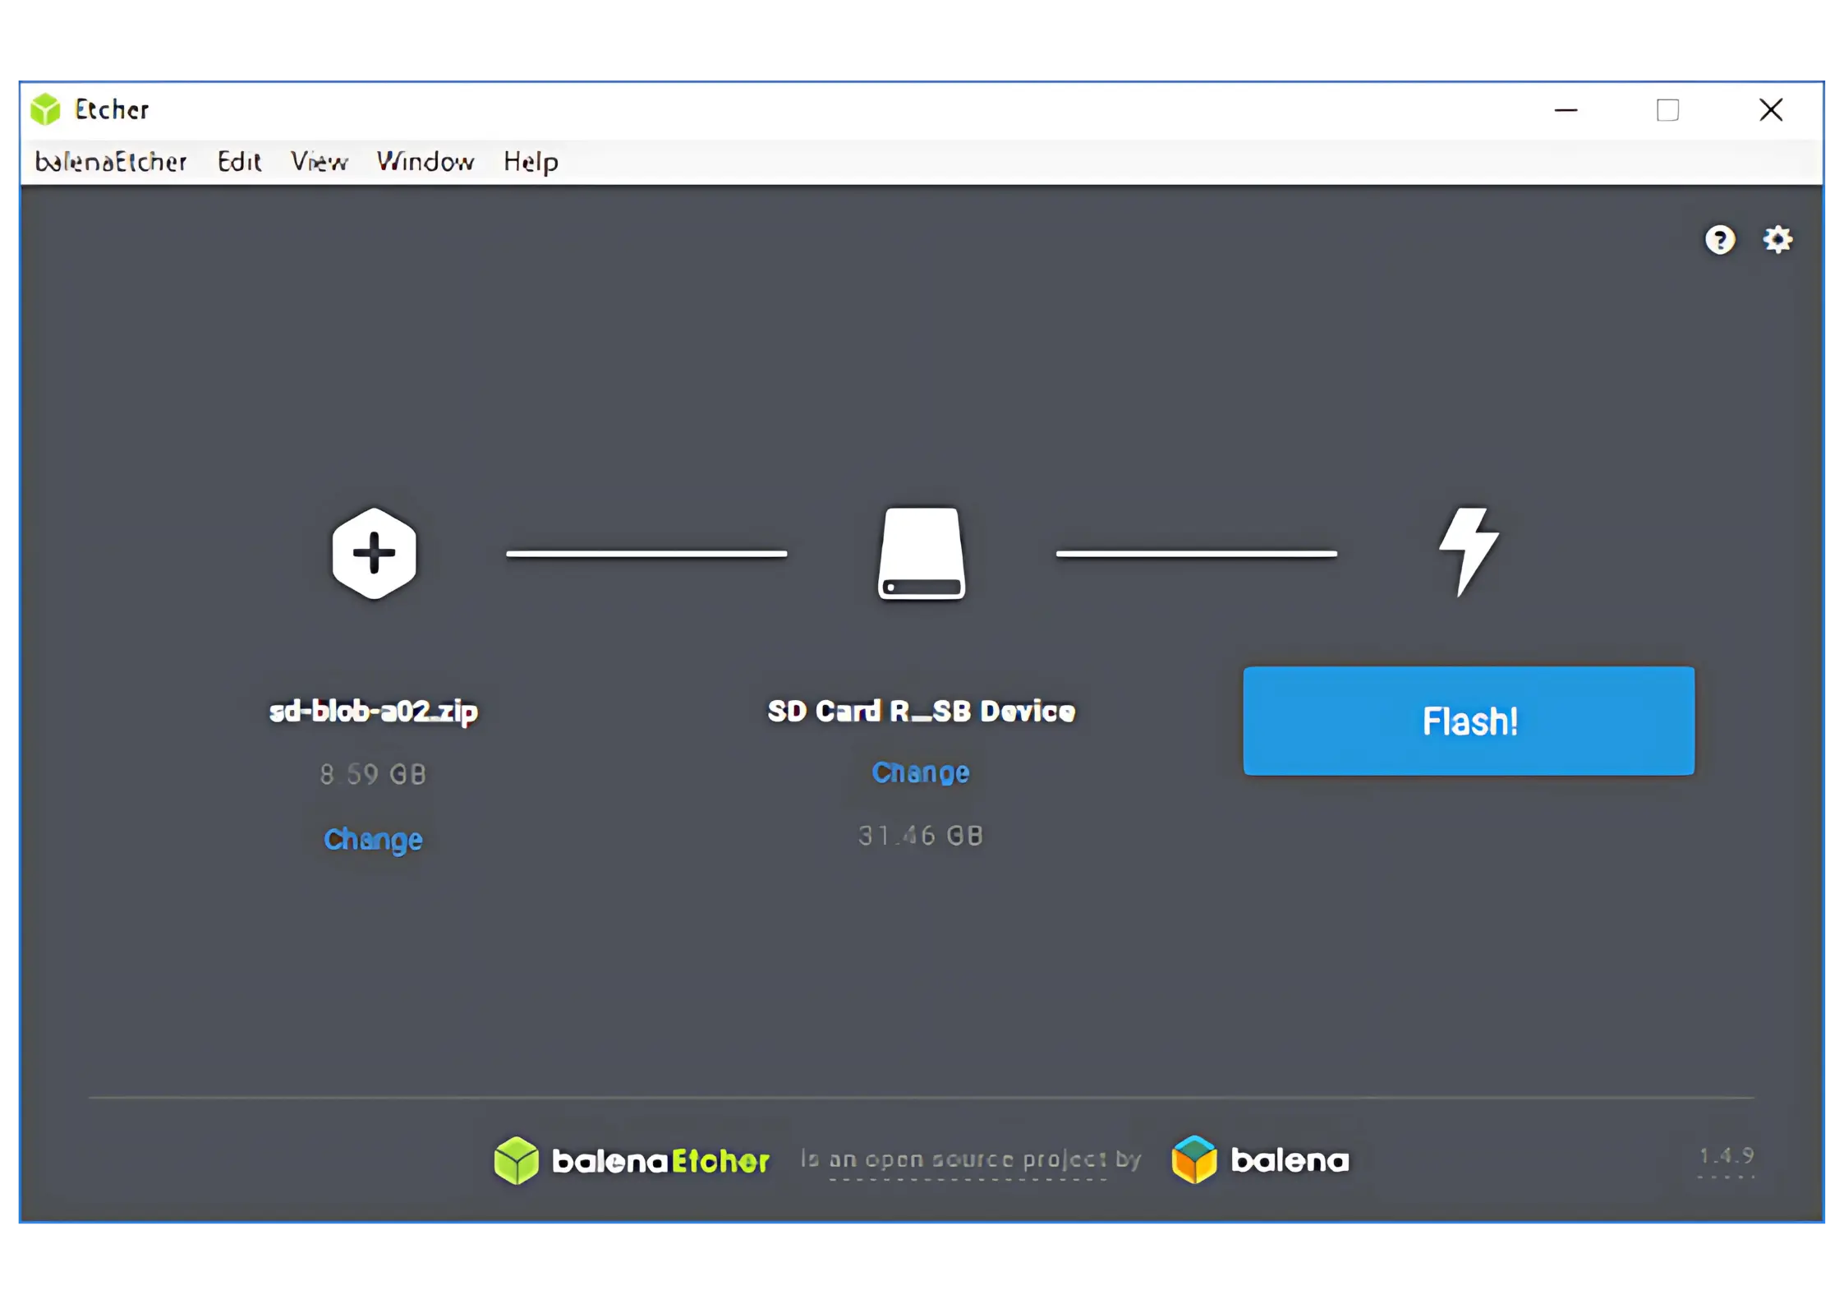Click the SD Card R_SB Device label
The width and height of the screenshot is (1844, 1304).
[921, 711]
